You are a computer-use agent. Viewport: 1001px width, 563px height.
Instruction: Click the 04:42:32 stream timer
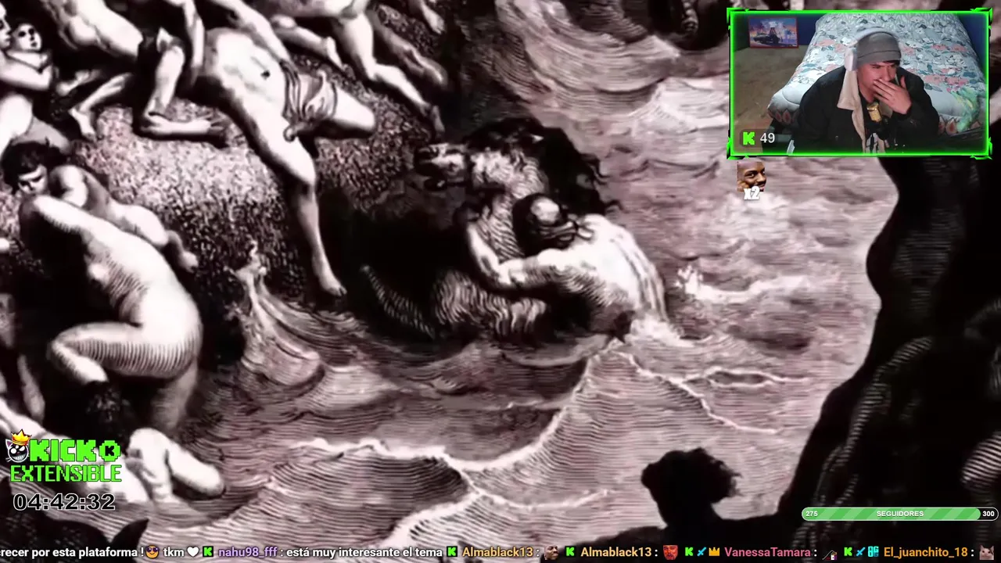(x=64, y=502)
